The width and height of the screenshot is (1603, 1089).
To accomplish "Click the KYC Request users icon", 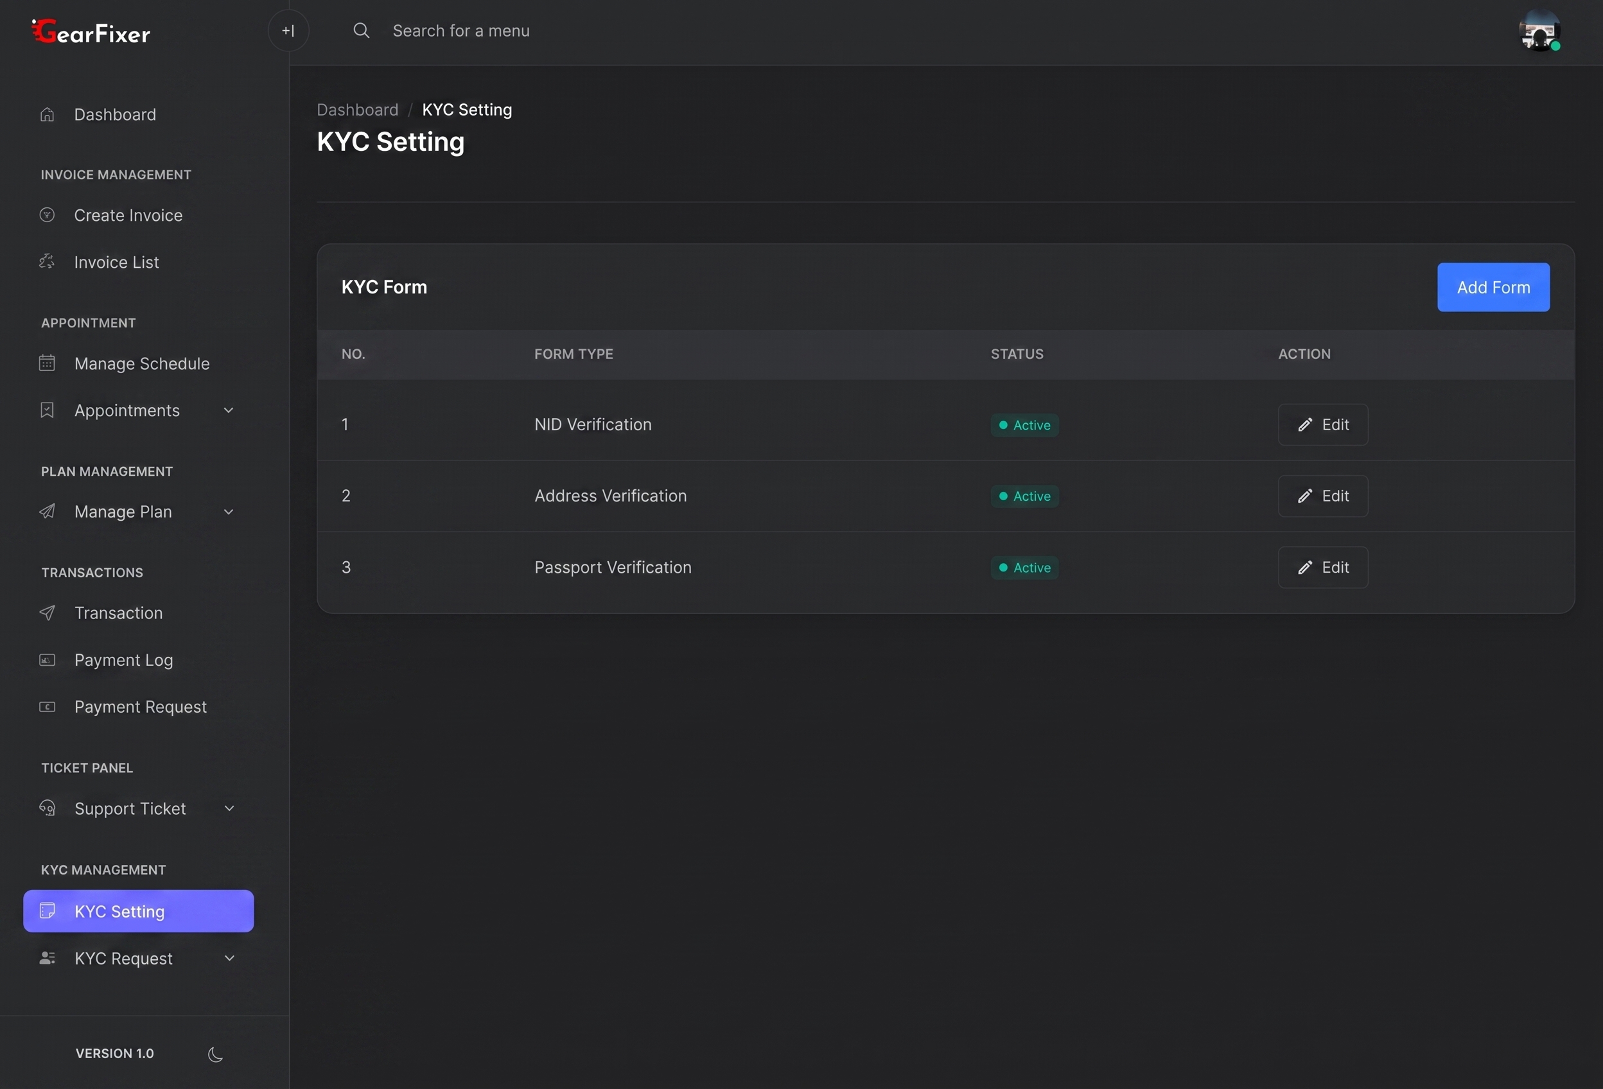I will [x=47, y=958].
